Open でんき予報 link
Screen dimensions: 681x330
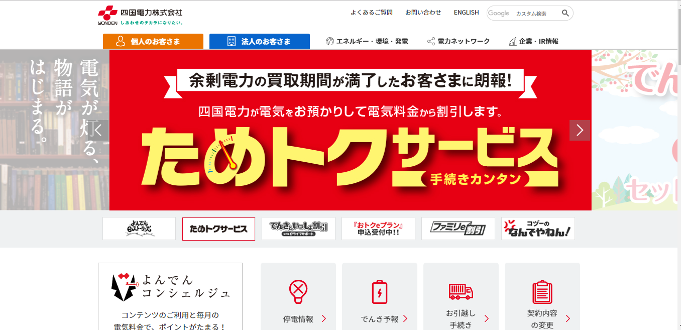380,319
